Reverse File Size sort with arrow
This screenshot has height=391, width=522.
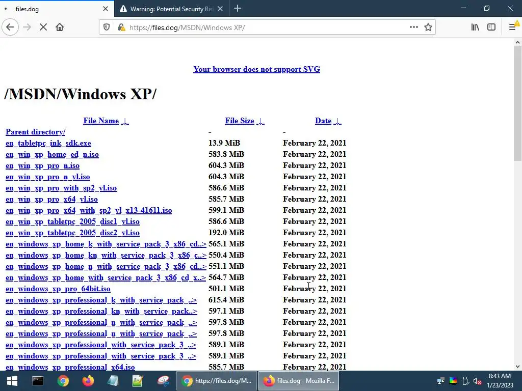[x=260, y=121]
